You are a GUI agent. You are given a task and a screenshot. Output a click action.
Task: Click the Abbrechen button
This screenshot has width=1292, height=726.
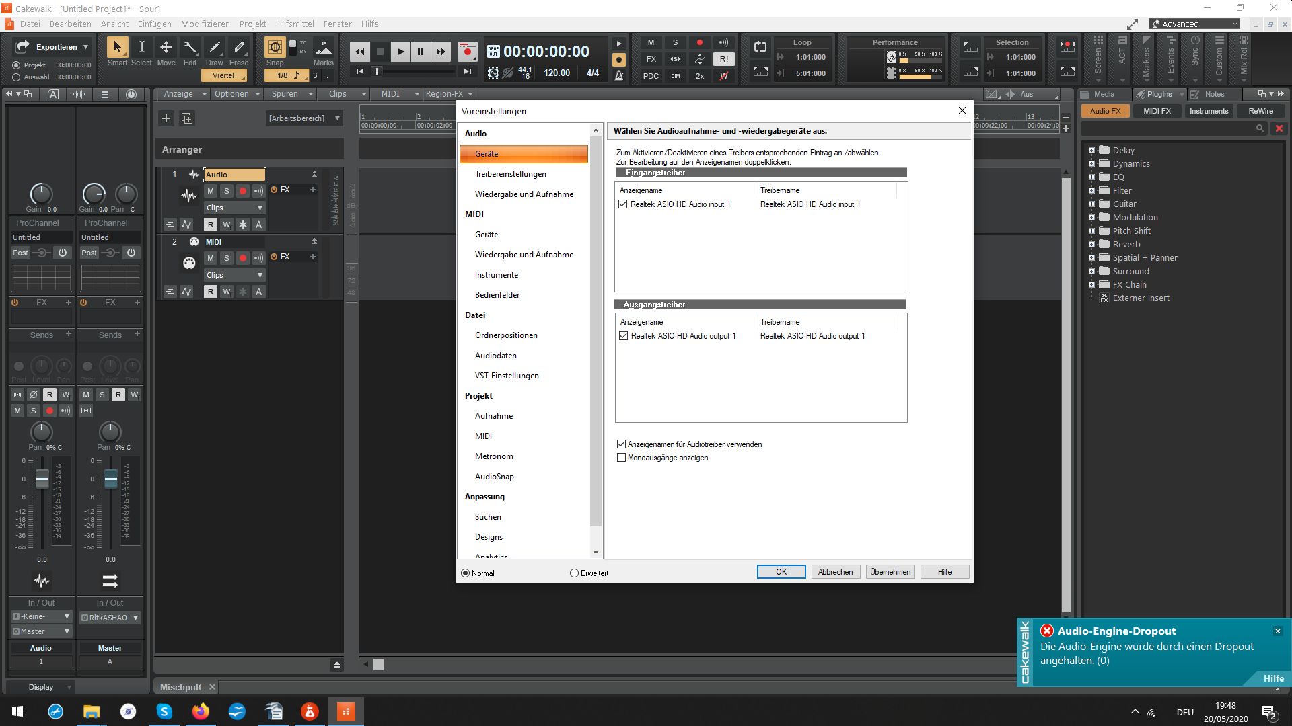point(835,572)
